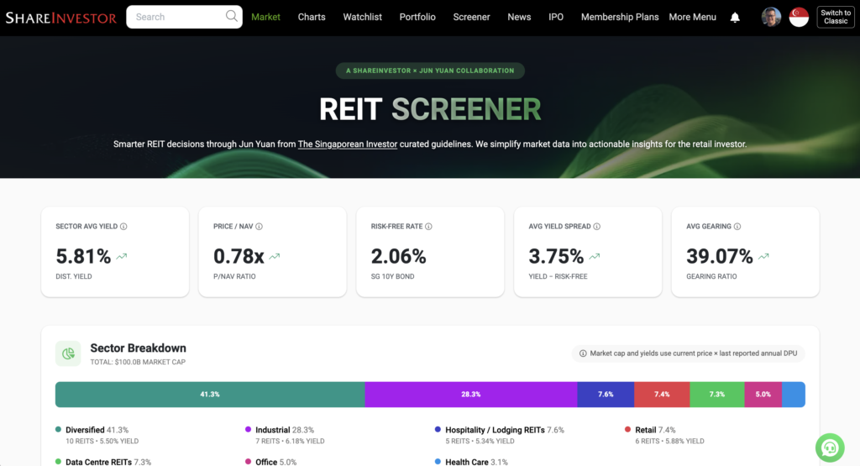The image size is (860, 466).
Task: Click info icon beside Avg Gearing
Action: coord(737,227)
